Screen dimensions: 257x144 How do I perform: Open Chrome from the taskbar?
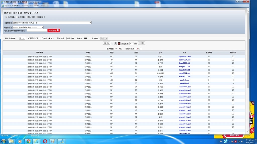click(28, 141)
